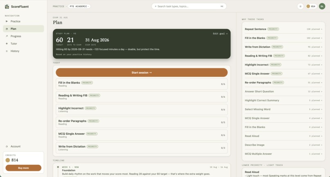Click the Week 1 timeline marker dot
The image size is (330, 177).
click(58, 167)
